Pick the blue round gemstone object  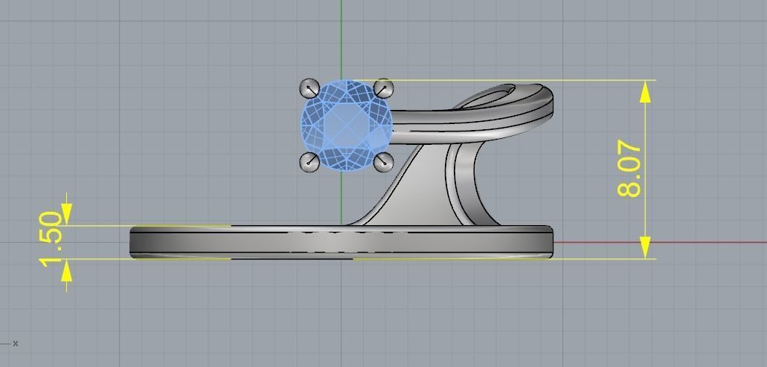point(347,126)
